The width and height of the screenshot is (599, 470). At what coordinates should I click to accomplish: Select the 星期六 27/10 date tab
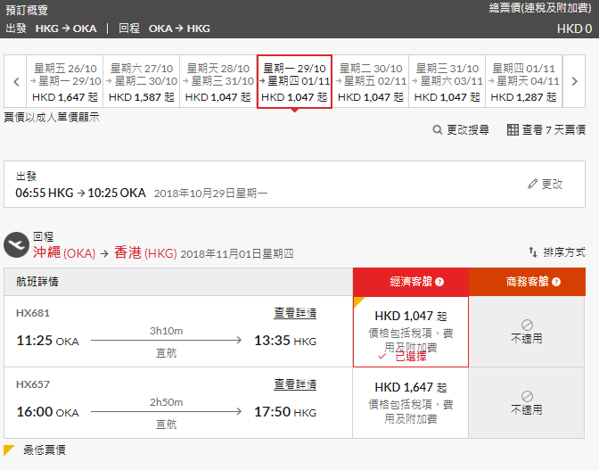point(142,81)
